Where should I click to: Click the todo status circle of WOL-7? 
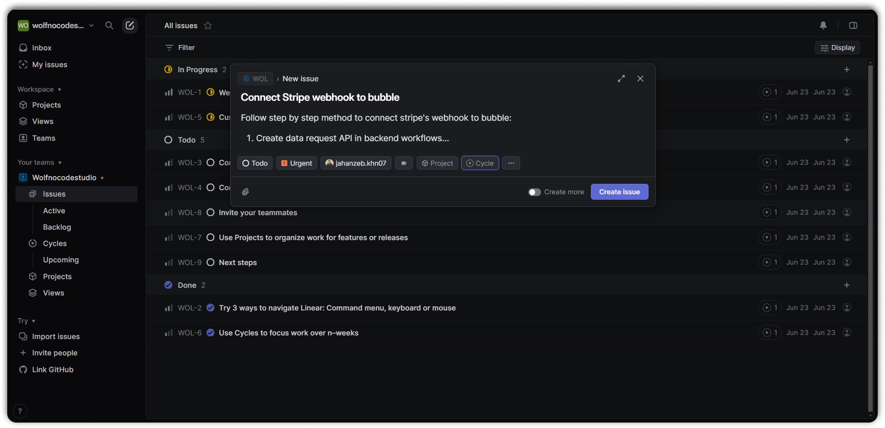point(211,237)
